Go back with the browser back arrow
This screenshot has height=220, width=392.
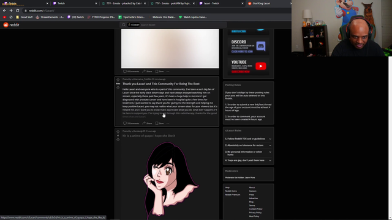[4, 11]
